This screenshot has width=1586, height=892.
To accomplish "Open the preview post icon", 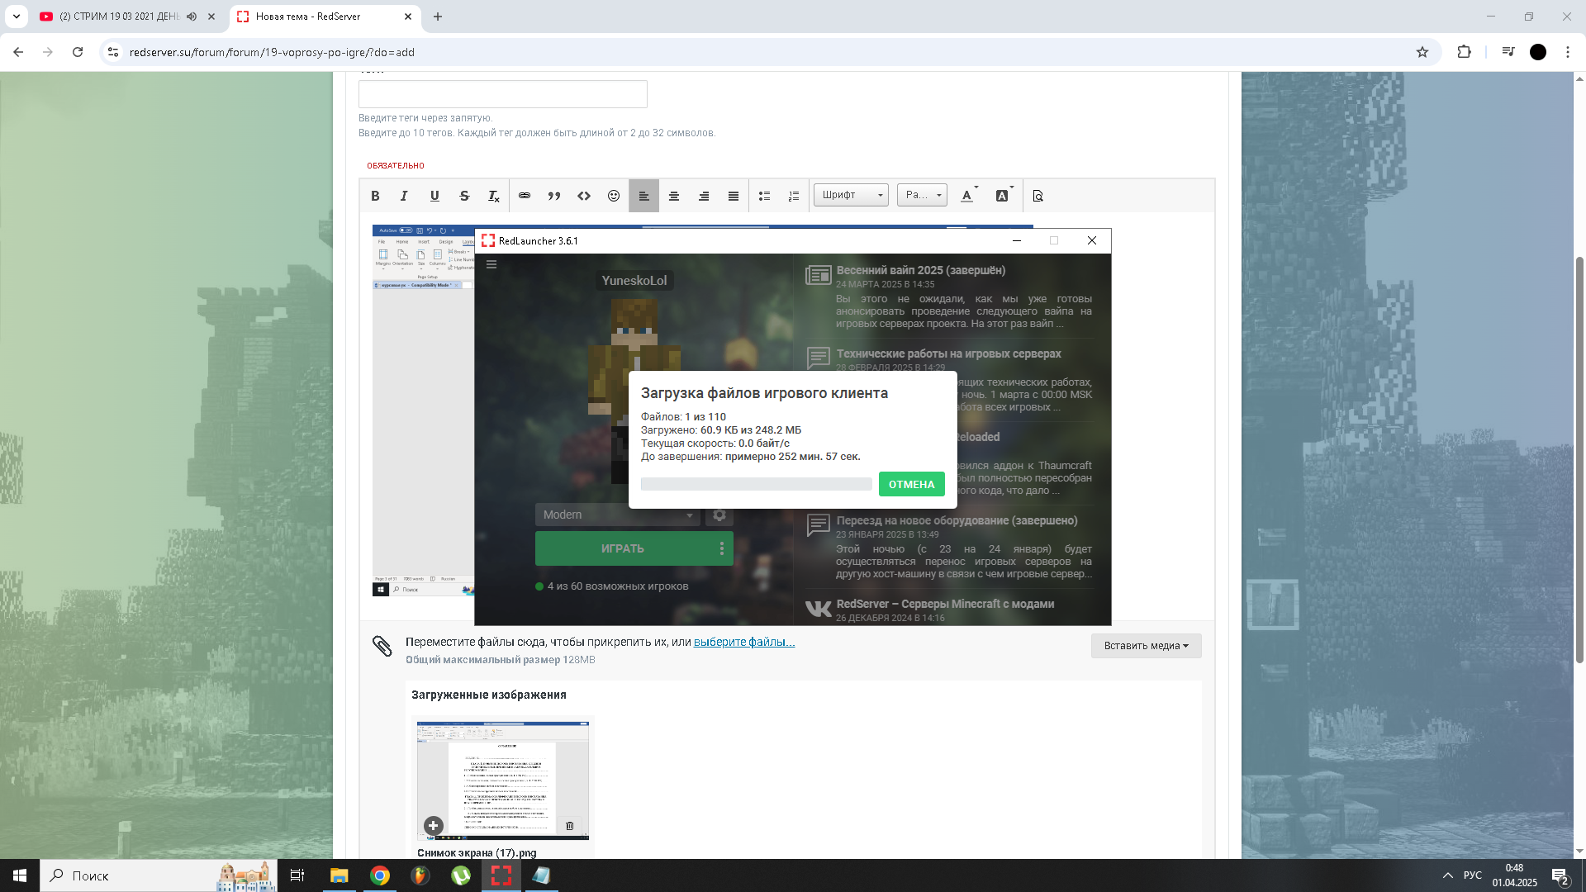I will [1038, 196].
